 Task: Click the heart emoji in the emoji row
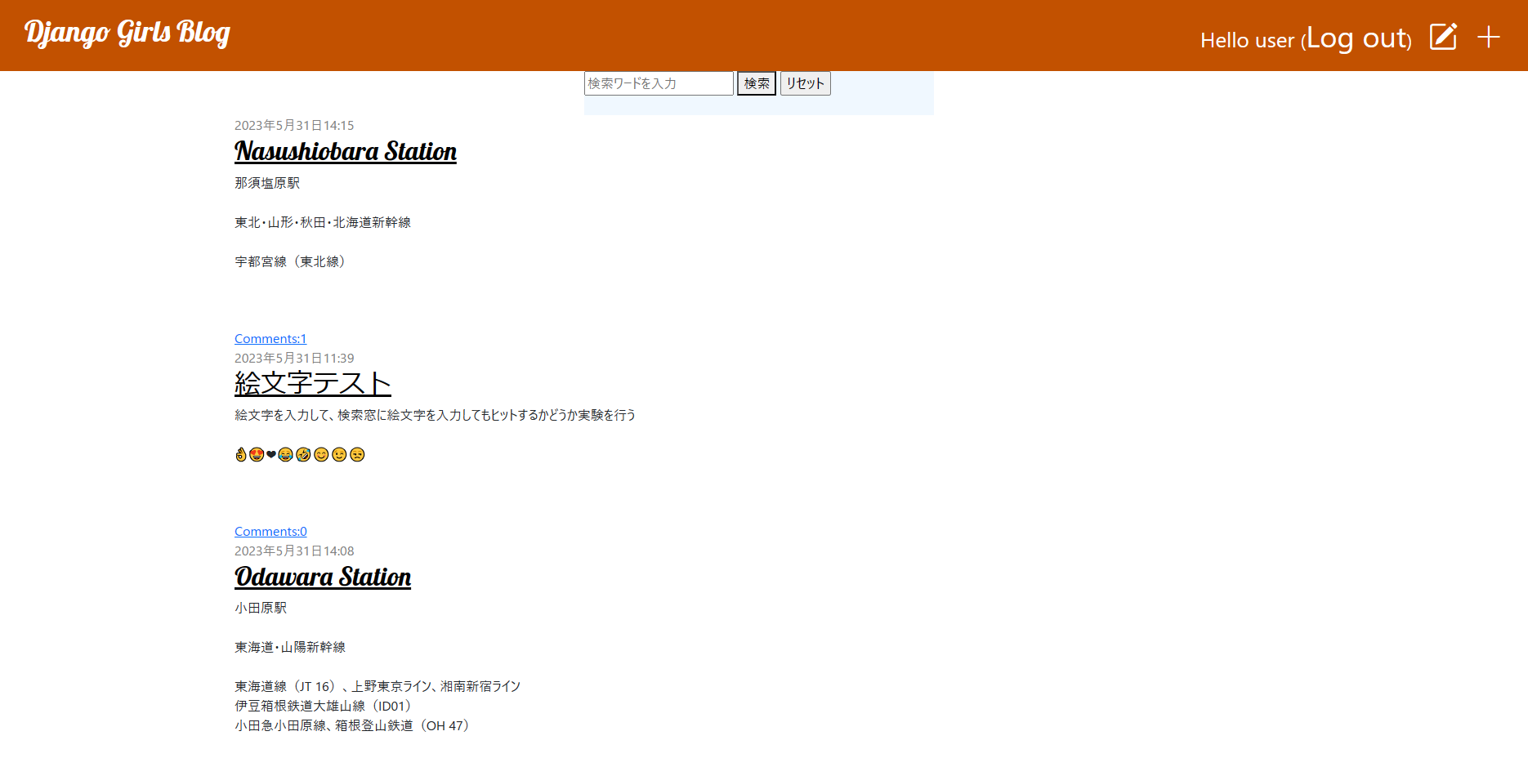pos(271,455)
